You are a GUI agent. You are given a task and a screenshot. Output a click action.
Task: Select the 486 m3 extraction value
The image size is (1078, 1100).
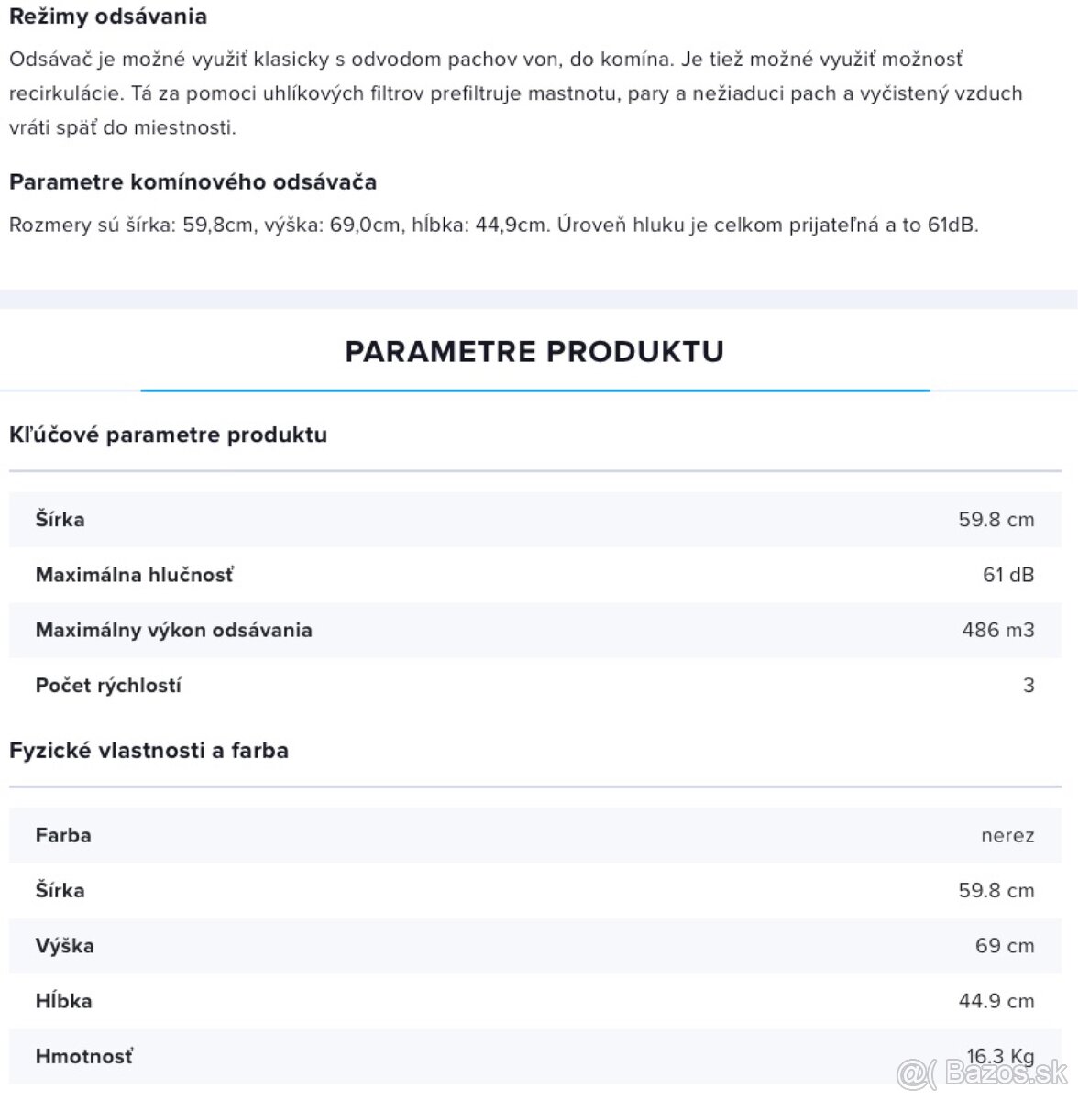(x=997, y=630)
